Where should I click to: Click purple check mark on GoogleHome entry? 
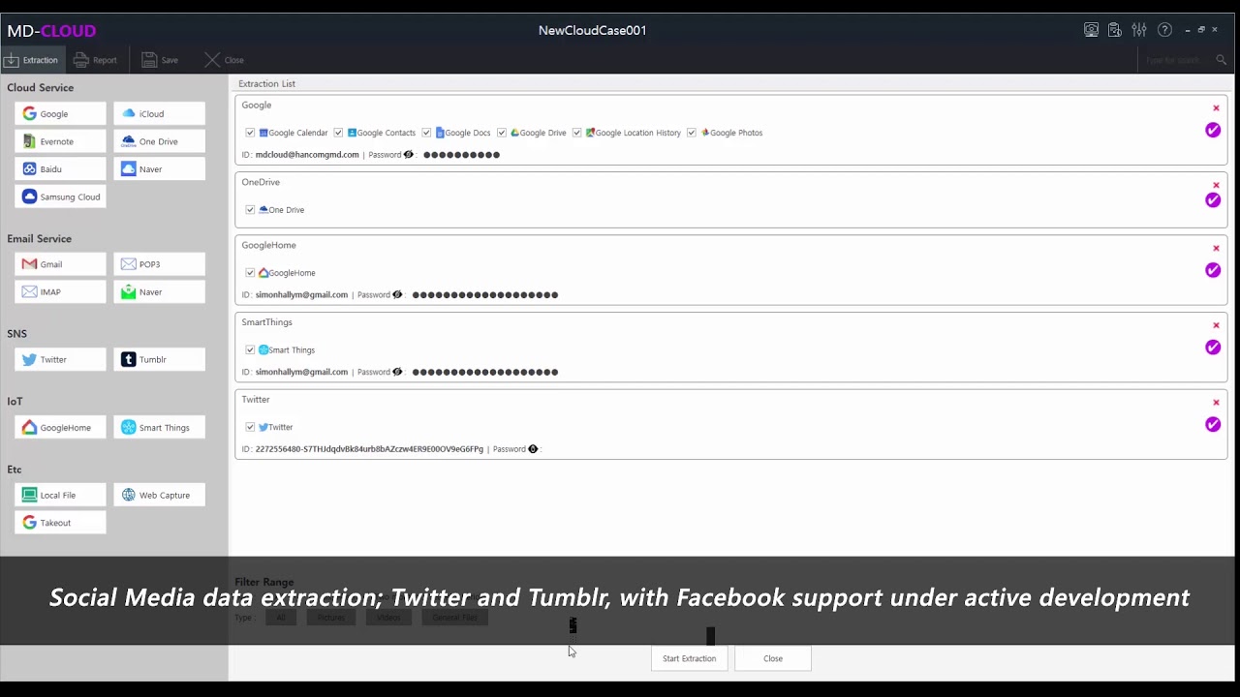(x=1213, y=270)
